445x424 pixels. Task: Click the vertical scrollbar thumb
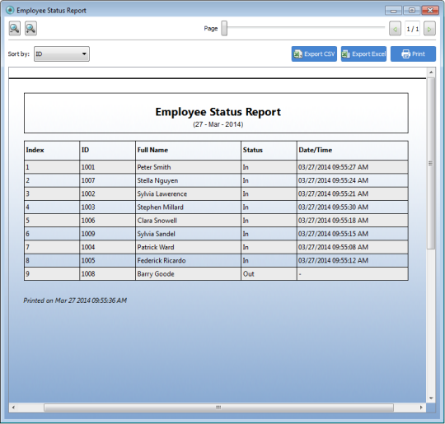point(431,163)
